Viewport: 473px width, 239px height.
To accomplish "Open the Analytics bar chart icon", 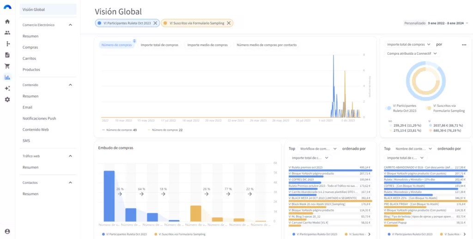I will tap(7, 77).
